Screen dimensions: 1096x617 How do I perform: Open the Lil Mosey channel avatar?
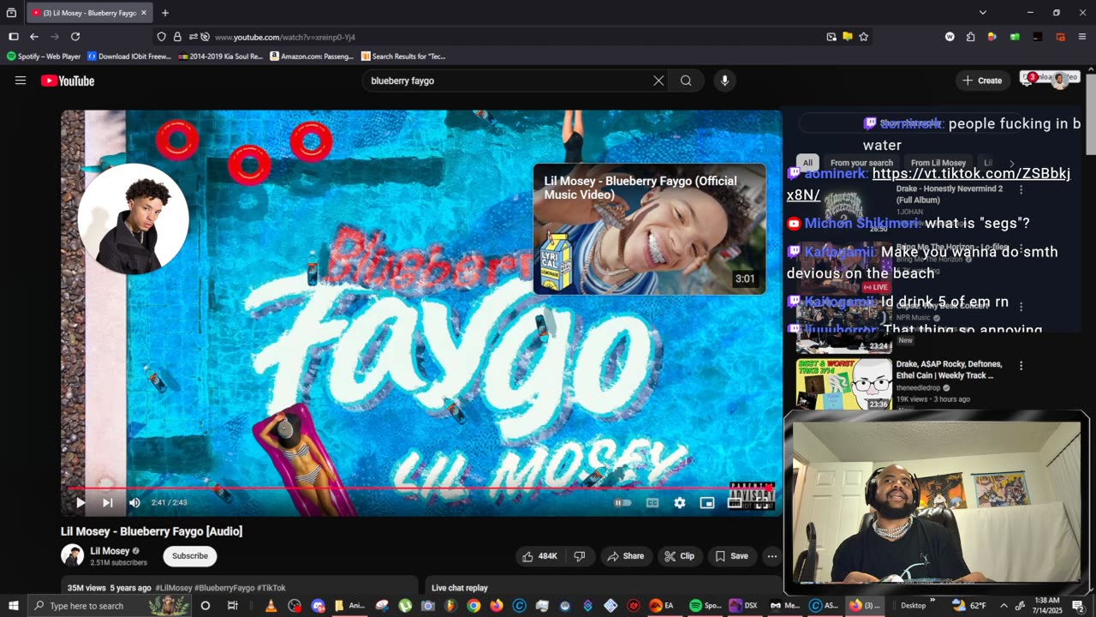click(x=73, y=555)
